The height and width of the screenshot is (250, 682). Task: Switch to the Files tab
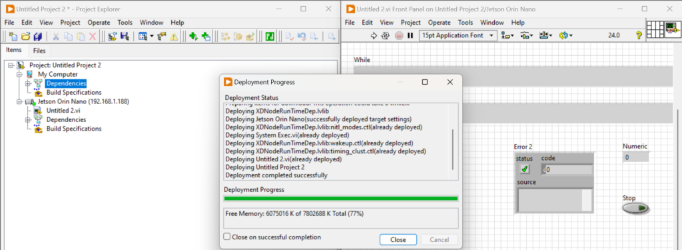[x=39, y=51]
